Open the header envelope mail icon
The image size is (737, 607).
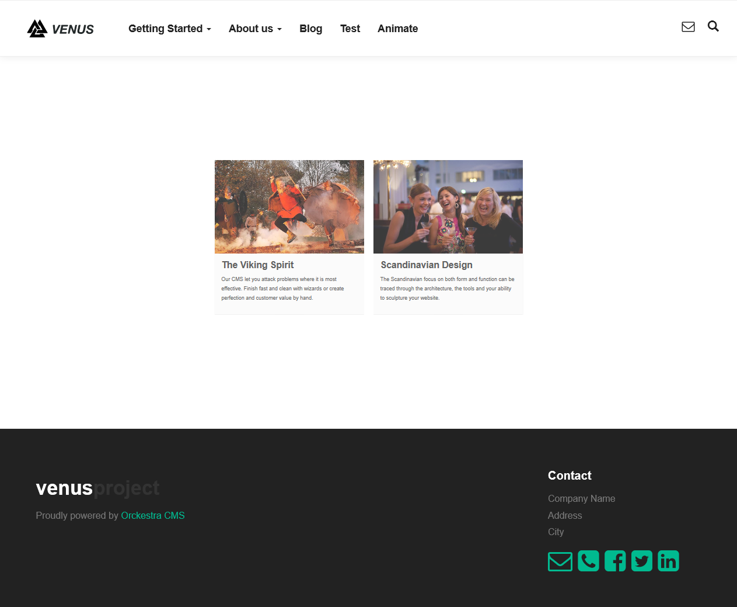tap(688, 27)
